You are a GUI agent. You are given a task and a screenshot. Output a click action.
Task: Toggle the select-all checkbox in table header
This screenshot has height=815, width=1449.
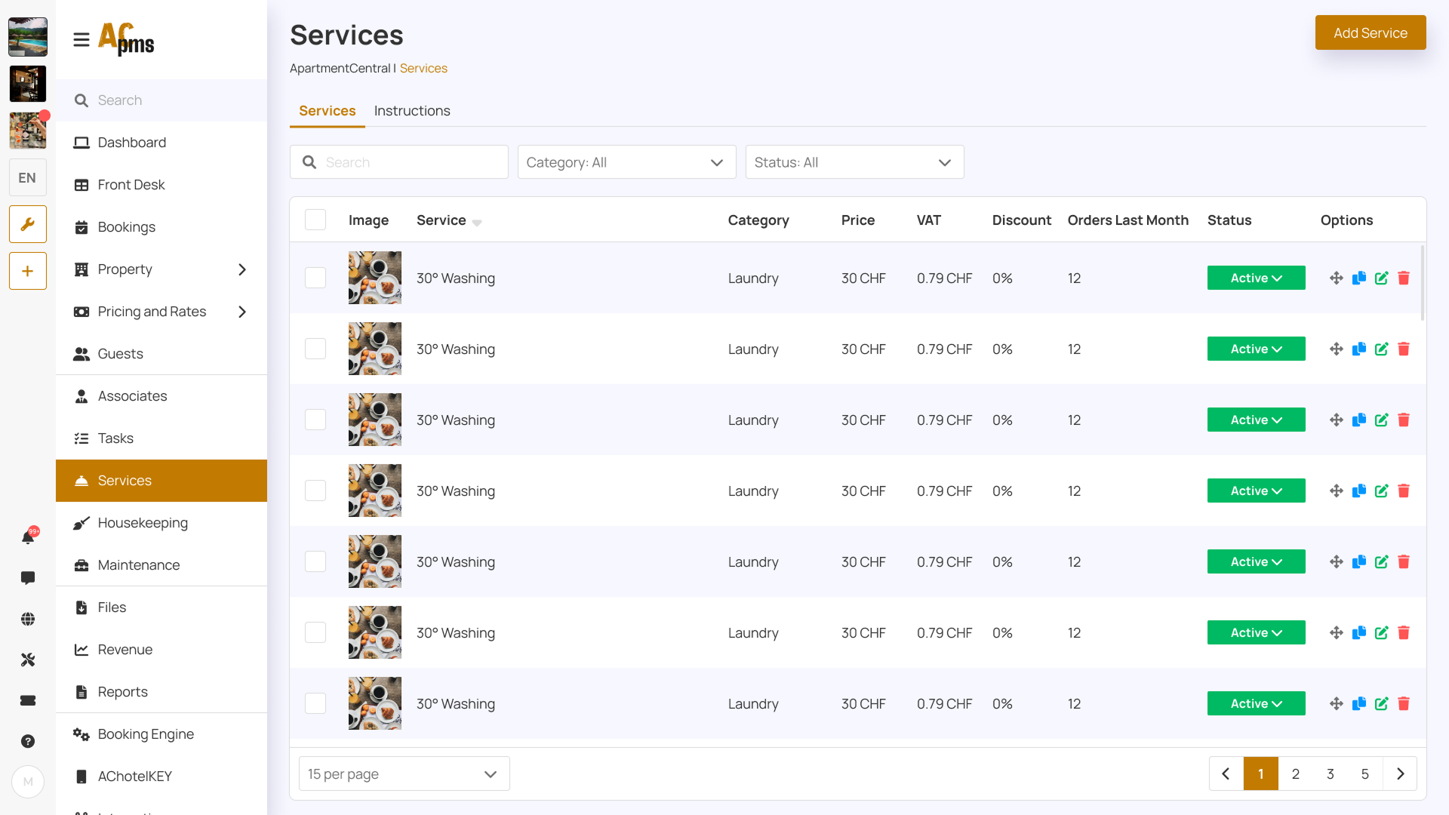[315, 220]
